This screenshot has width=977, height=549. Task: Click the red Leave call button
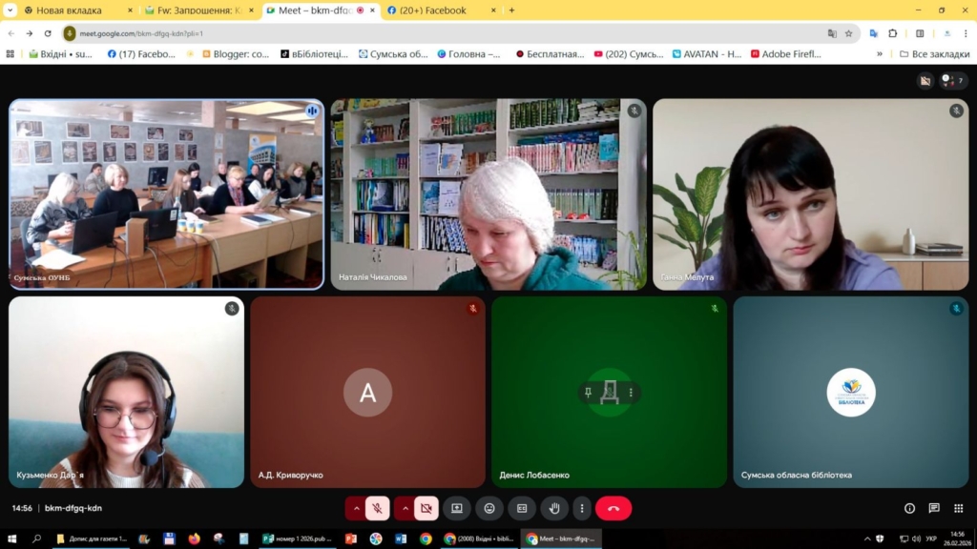613,509
